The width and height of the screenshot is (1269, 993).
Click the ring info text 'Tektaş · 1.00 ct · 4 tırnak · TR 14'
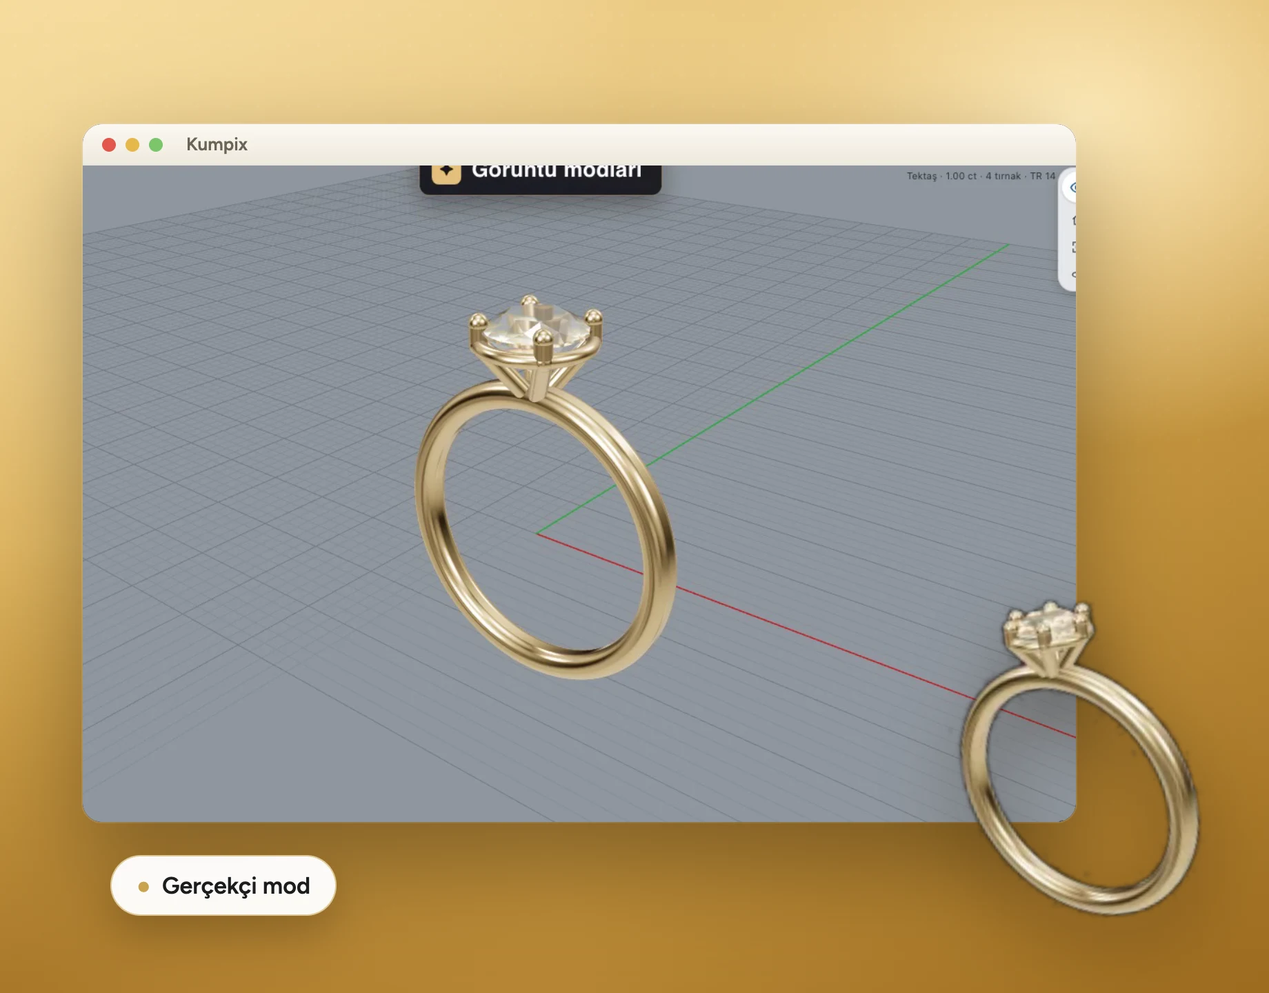[981, 177]
